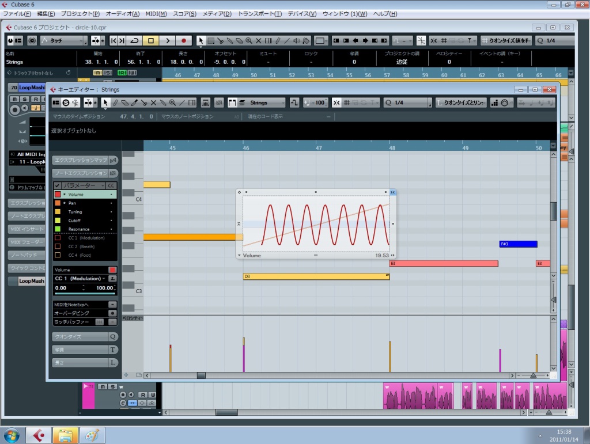Open project quantize 1/4 dropdown

coord(555,41)
